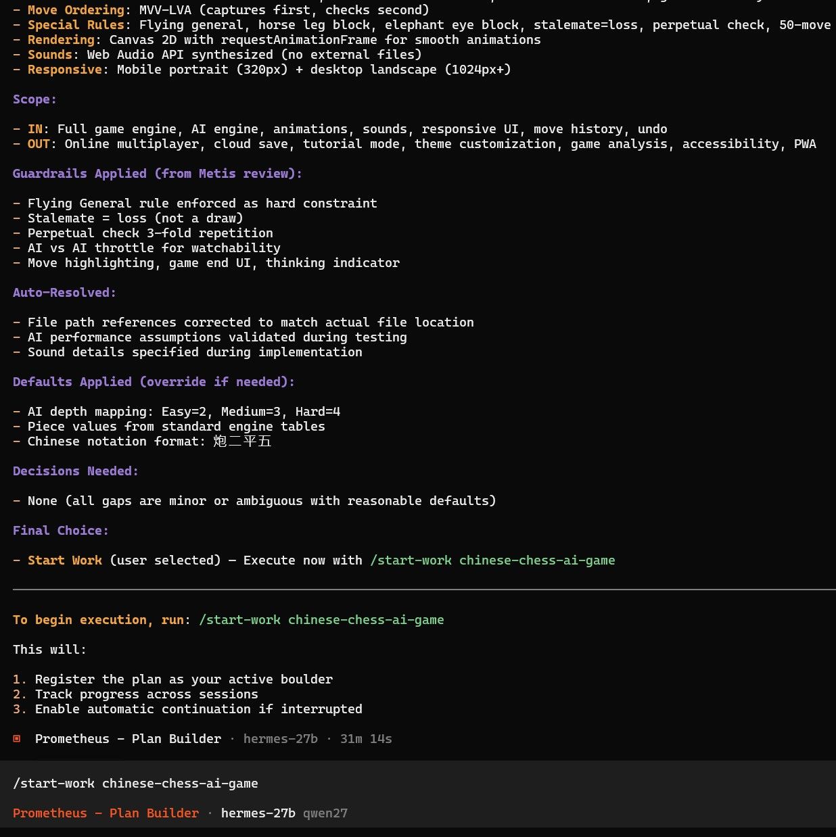Click the Move Ordering label
Viewport: 836px width, 837px height.
(x=76, y=10)
